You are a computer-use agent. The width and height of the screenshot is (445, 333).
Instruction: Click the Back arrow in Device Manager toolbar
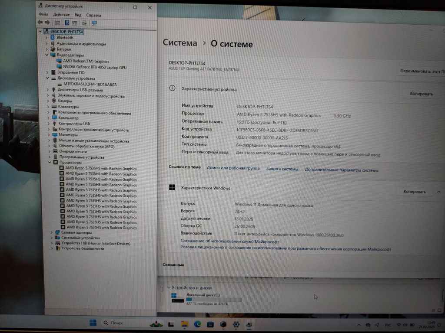tap(40, 22)
